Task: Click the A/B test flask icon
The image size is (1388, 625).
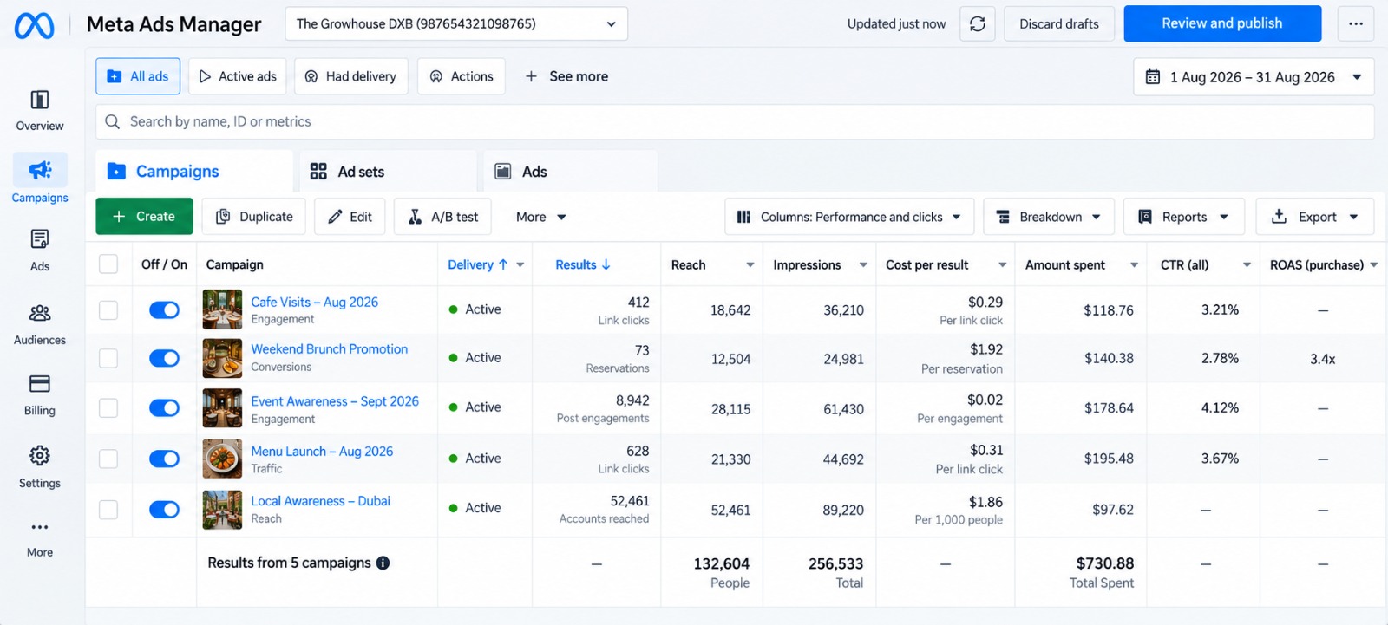Action: [415, 217]
